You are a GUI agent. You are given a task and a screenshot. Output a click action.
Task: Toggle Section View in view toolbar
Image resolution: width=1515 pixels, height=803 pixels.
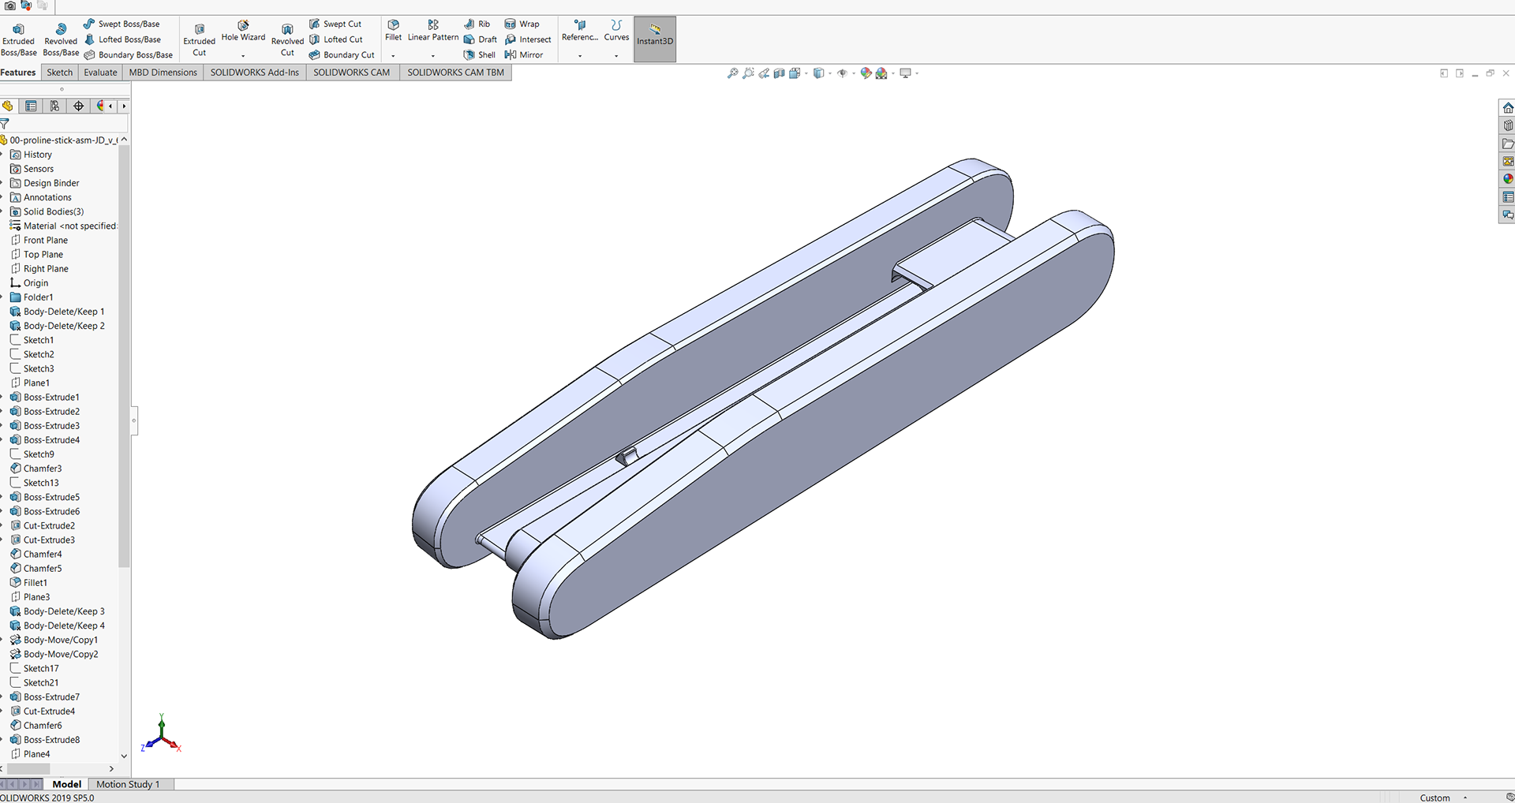pos(779,73)
